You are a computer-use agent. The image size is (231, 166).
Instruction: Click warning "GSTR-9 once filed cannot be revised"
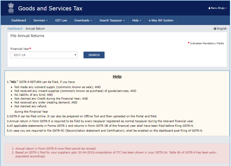56,148
